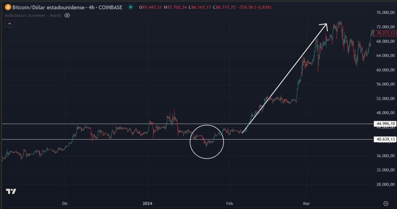Click the Dic label on time axis
397x209 pixels.
pos(65,204)
